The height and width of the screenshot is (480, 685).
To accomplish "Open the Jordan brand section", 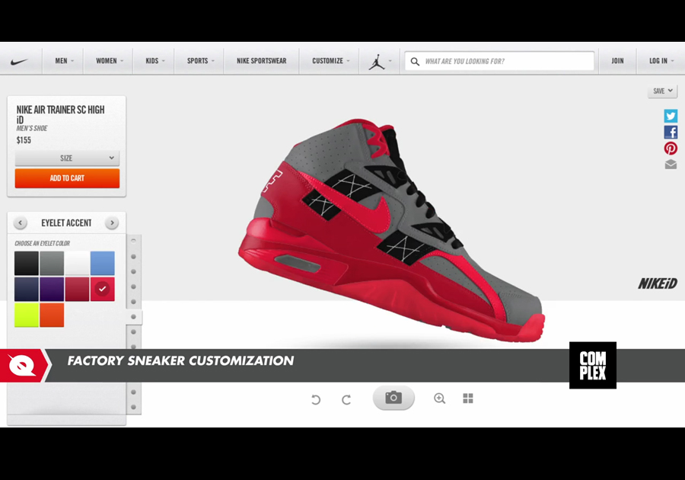I will tap(377, 61).
